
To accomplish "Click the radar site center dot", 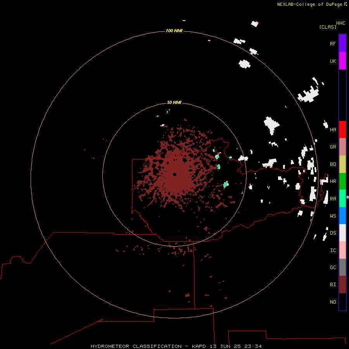I will point(174,174).
